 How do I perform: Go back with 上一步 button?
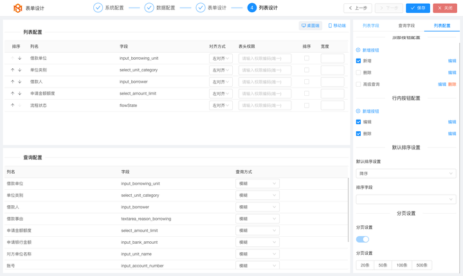[358, 8]
